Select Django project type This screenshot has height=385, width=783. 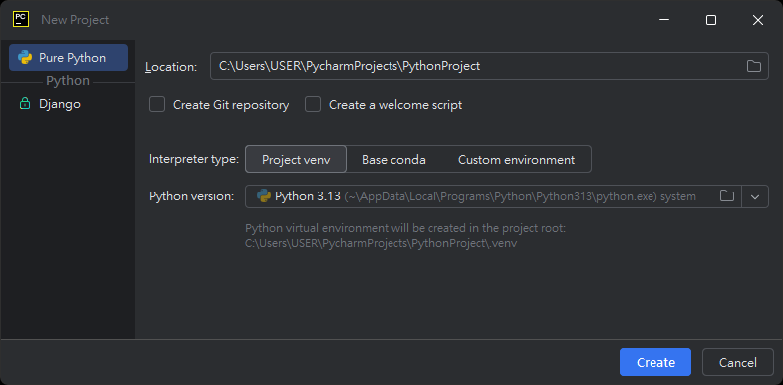tap(68, 104)
